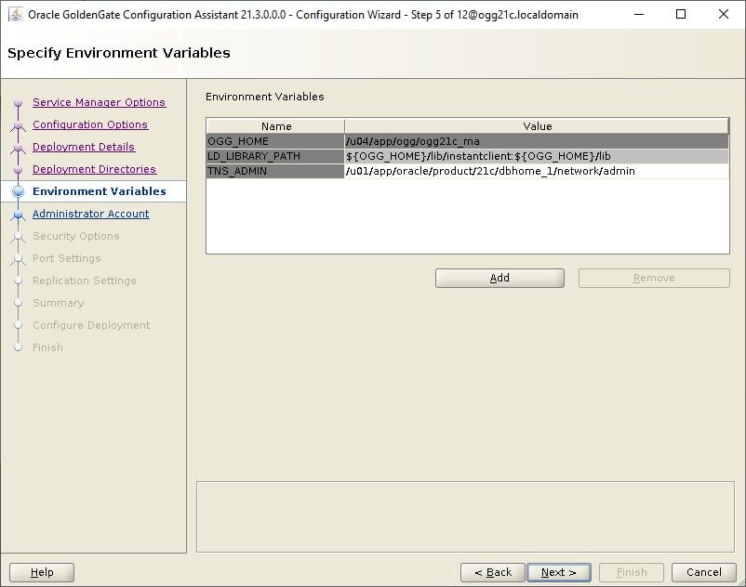The width and height of the screenshot is (746, 587).
Task: Click the Java application icon in title bar
Action: click(16, 15)
